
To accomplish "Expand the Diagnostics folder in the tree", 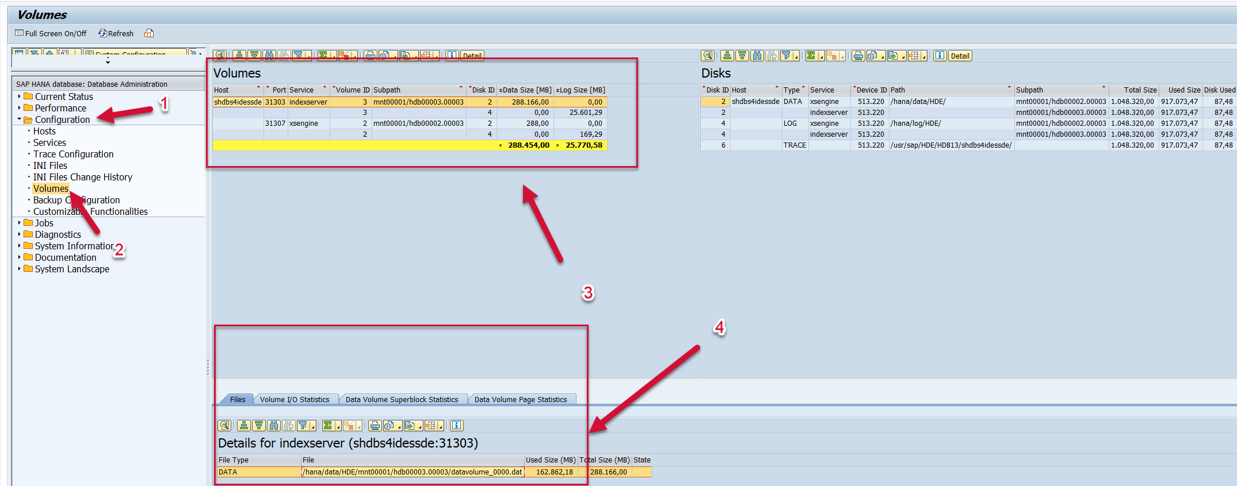I will (x=19, y=234).
